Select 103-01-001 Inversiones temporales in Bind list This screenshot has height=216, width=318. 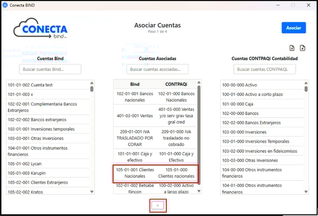click(x=48, y=129)
